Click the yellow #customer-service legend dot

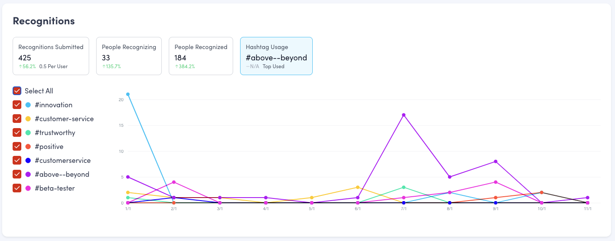click(28, 119)
